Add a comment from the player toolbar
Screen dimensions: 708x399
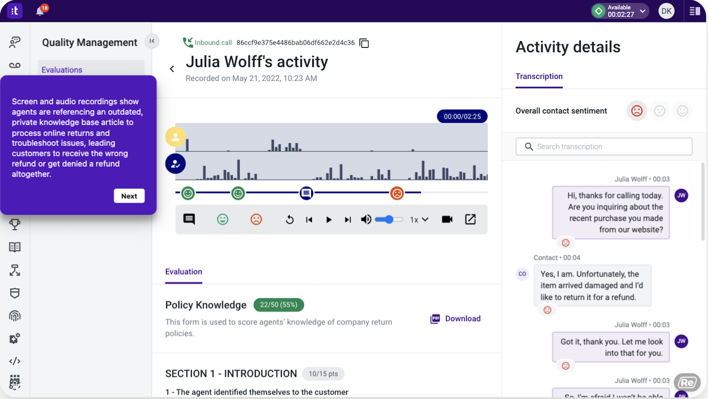pyautogui.click(x=189, y=220)
